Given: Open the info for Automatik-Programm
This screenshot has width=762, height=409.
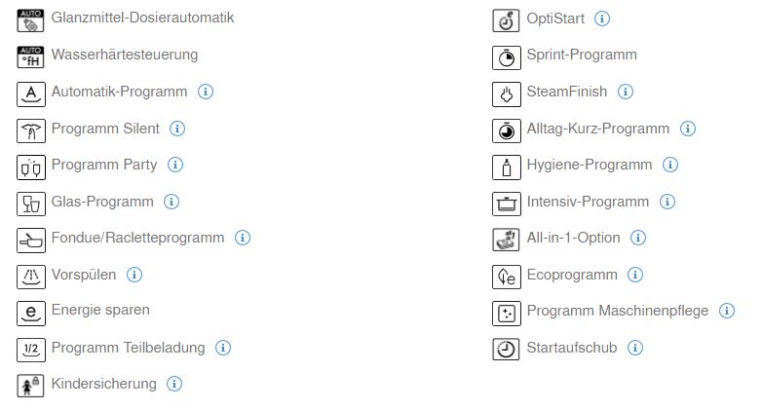Looking at the screenshot, I should pyautogui.click(x=206, y=92).
